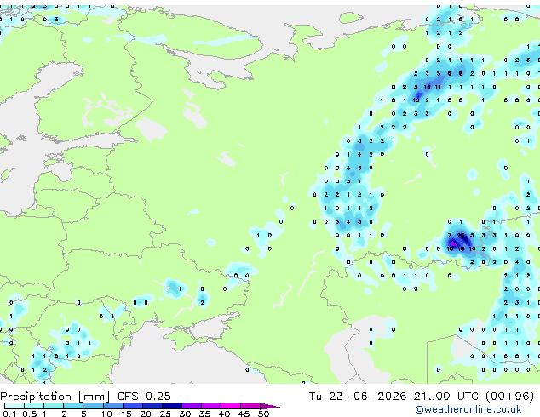Click the 'Tu 23-06-2026' date text

tap(358, 397)
